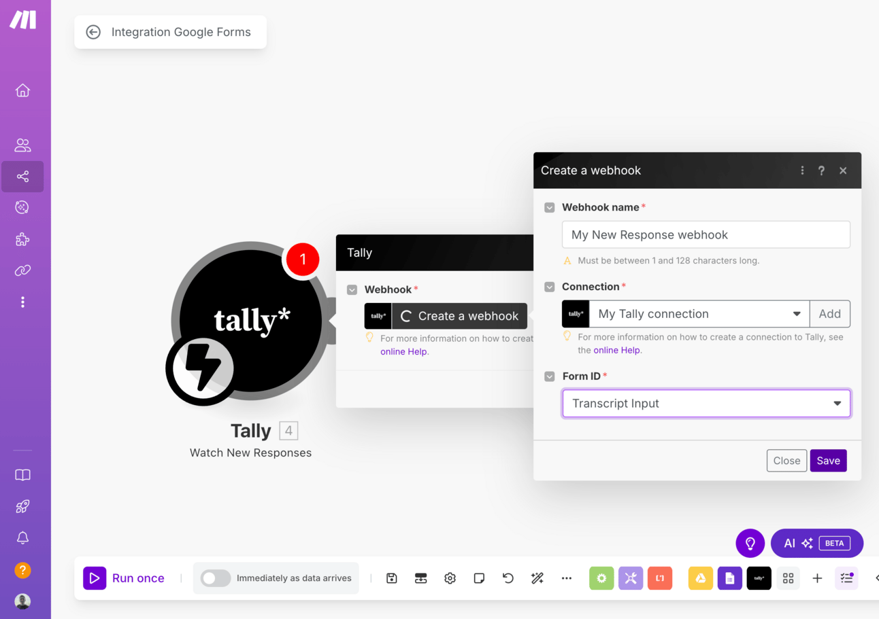Image resolution: width=879 pixels, height=619 pixels.
Task: Open the Team page from sidebar
Action: click(22, 145)
